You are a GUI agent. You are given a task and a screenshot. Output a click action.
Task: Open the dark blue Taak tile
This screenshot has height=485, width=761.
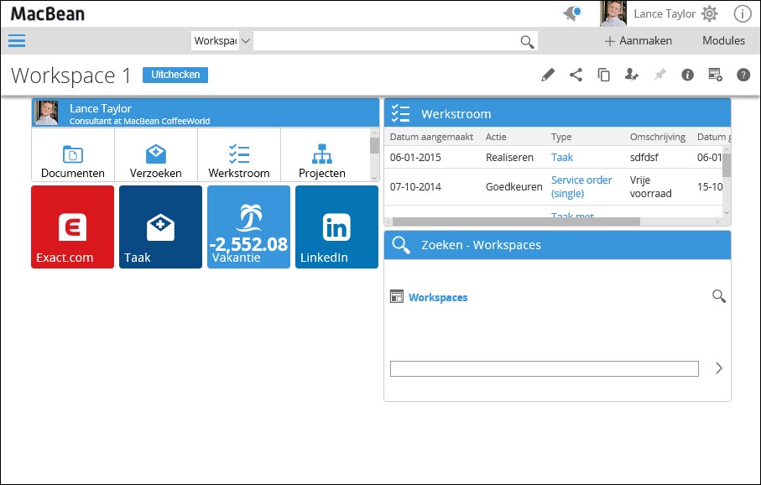point(160,227)
